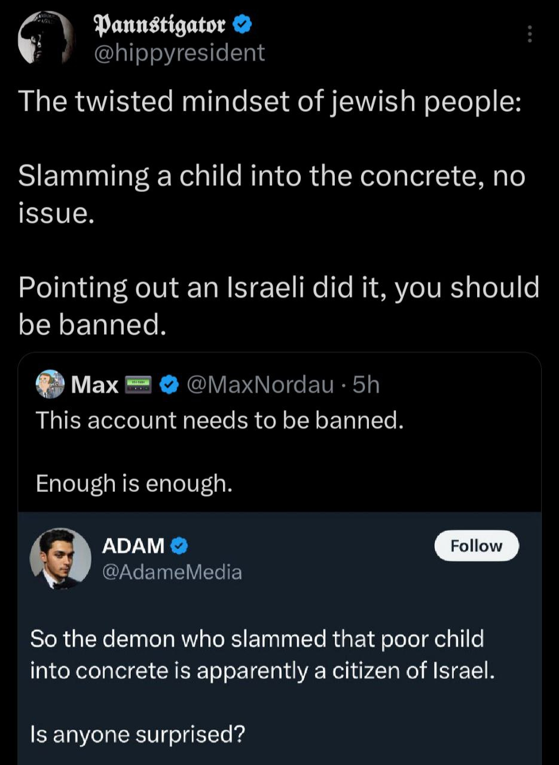Click the 5h timestamp on Max's post
The image size is (559, 765).
(x=366, y=385)
